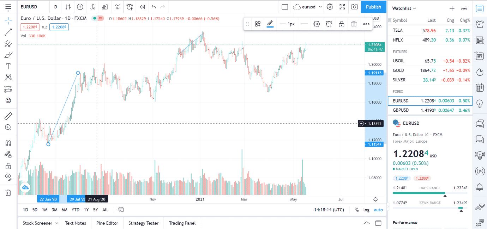This screenshot has height=229, width=487.
Task: Open the D interval selector
Action: 55,7
